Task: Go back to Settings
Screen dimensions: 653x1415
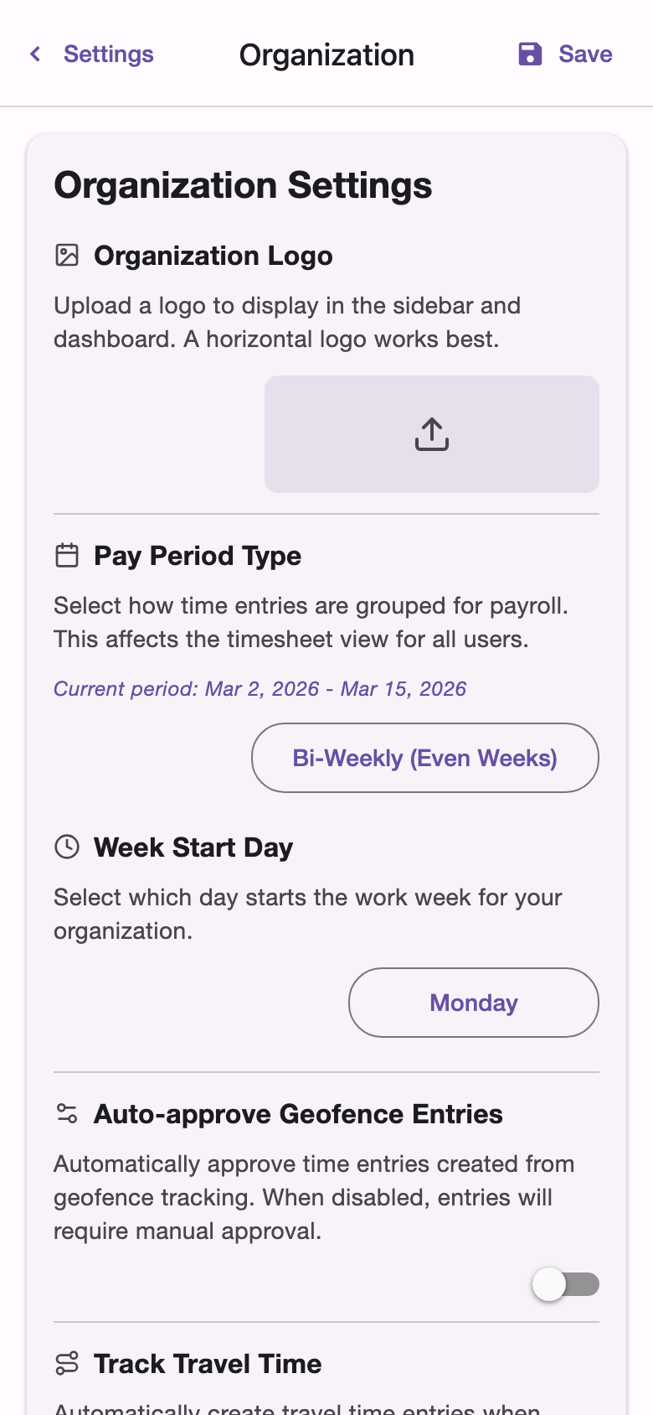Action: point(92,54)
